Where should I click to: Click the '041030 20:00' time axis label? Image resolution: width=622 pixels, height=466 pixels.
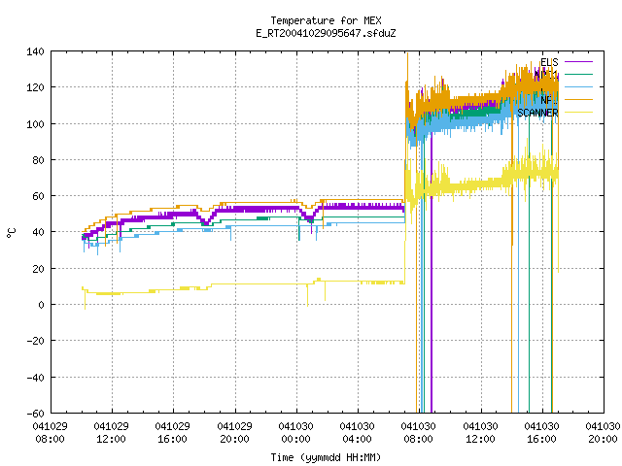[603, 433]
